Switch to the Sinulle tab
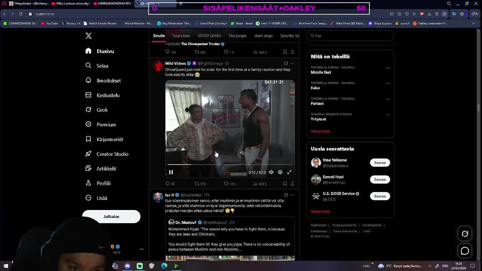Screen dimensions: 482x271 (159, 36)
